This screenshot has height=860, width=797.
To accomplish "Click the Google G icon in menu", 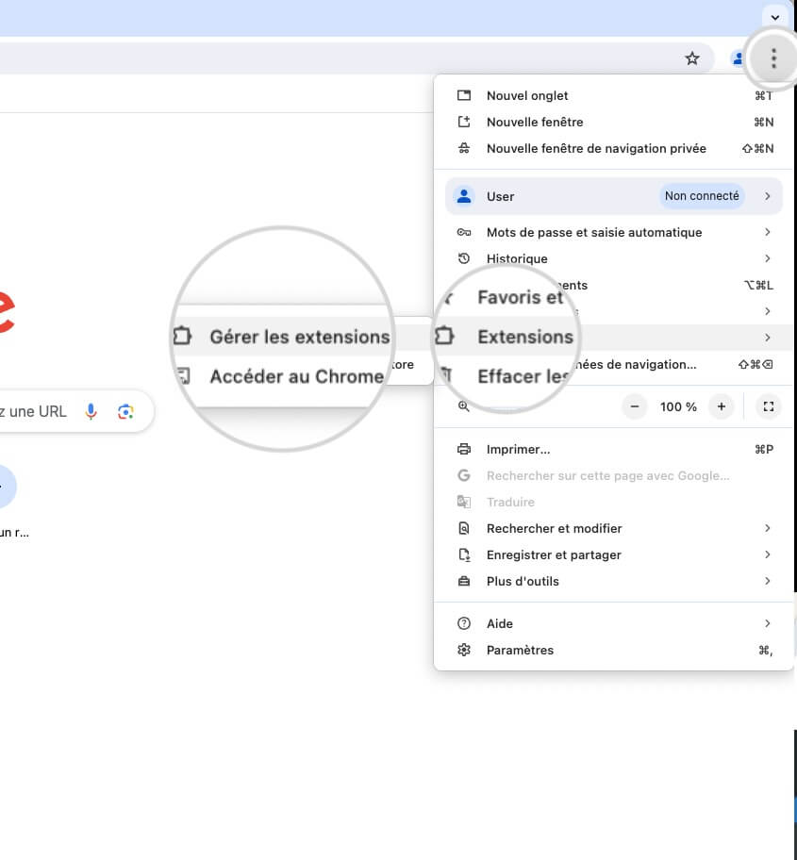I will click(x=464, y=475).
